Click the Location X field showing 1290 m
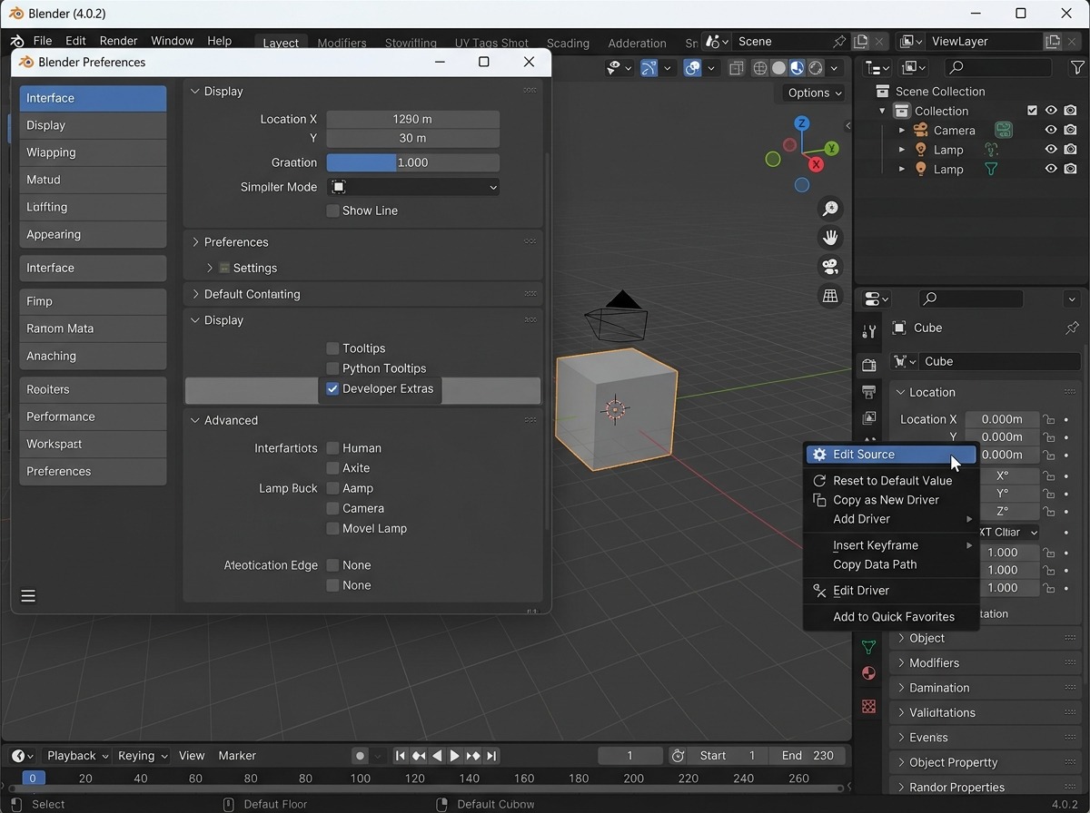 pos(413,119)
